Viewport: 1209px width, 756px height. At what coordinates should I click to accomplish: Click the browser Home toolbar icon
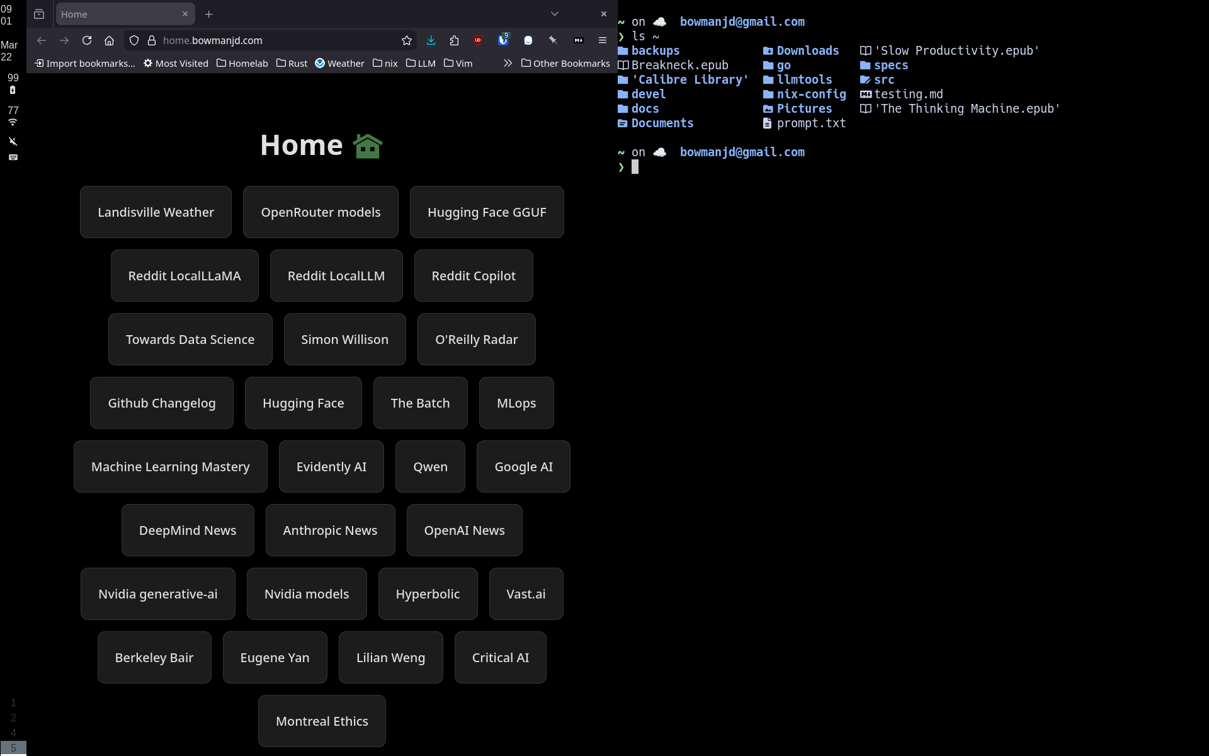(x=109, y=40)
